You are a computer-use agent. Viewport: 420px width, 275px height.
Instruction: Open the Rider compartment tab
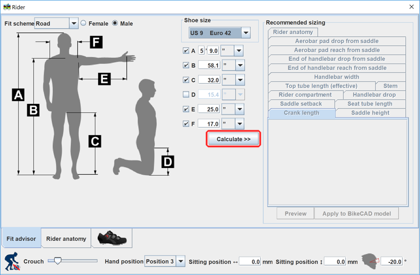(305, 94)
